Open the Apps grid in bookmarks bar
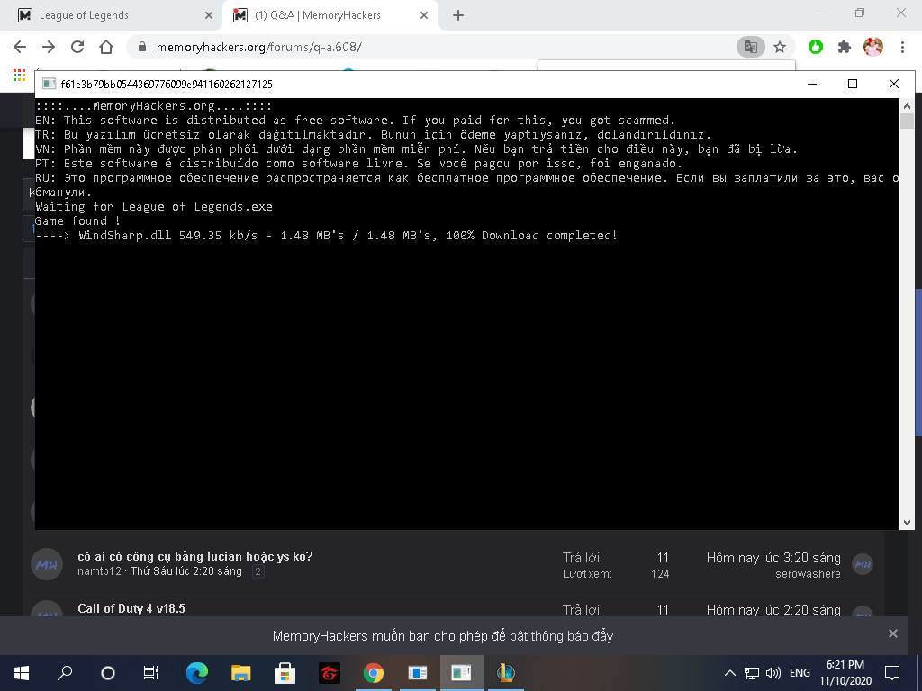Image resolution: width=922 pixels, height=691 pixels. tap(19, 75)
